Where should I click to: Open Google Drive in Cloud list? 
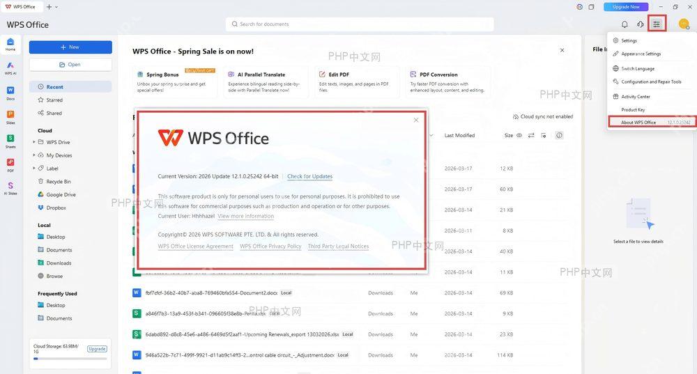click(x=57, y=194)
